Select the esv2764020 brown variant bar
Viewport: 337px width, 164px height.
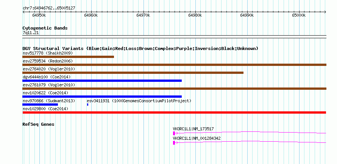coord(133,73)
